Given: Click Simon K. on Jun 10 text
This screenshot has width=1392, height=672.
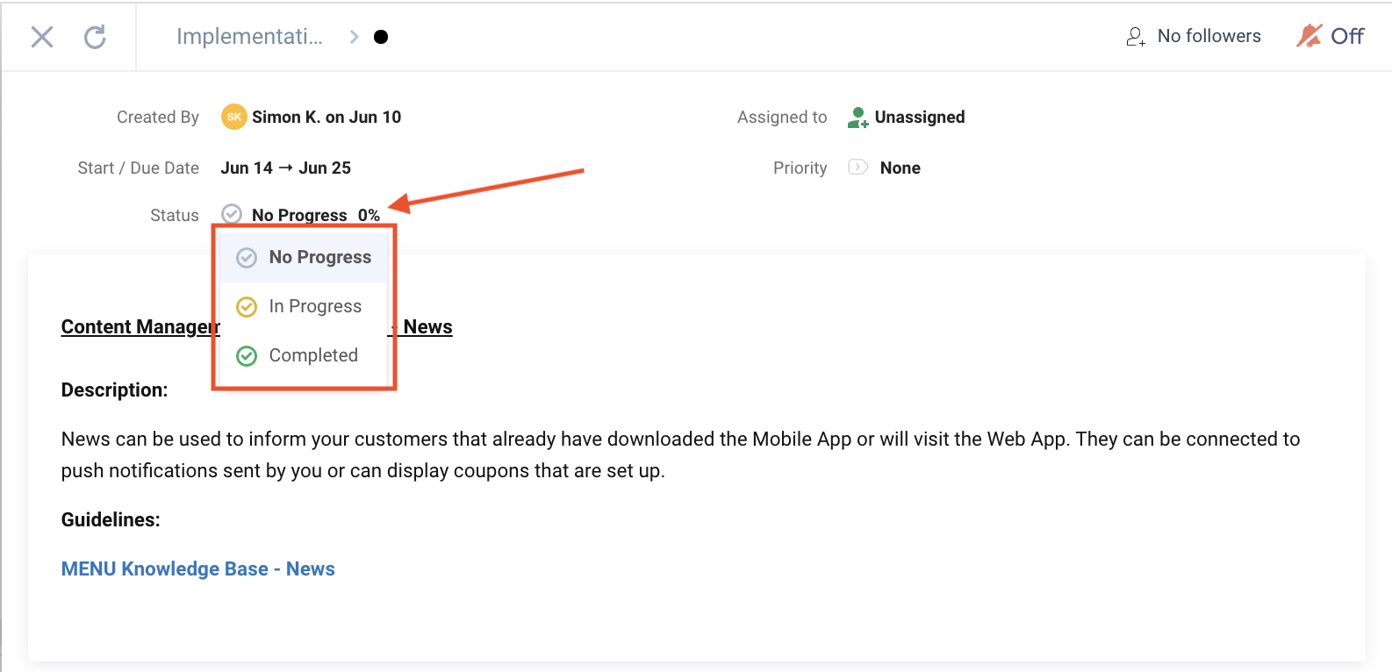Looking at the screenshot, I should [326, 117].
